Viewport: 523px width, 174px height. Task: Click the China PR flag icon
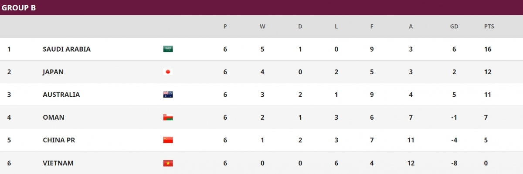pos(168,140)
